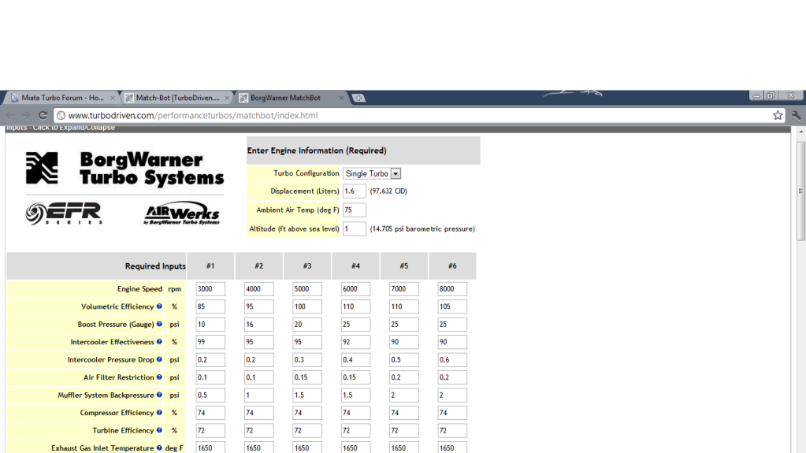
Task: Open the Turbo Configuration dropdown
Action: [372, 174]
